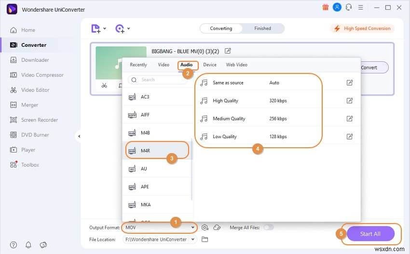
Task: Open the Merger tool
Action: click(x=24, y=105)
